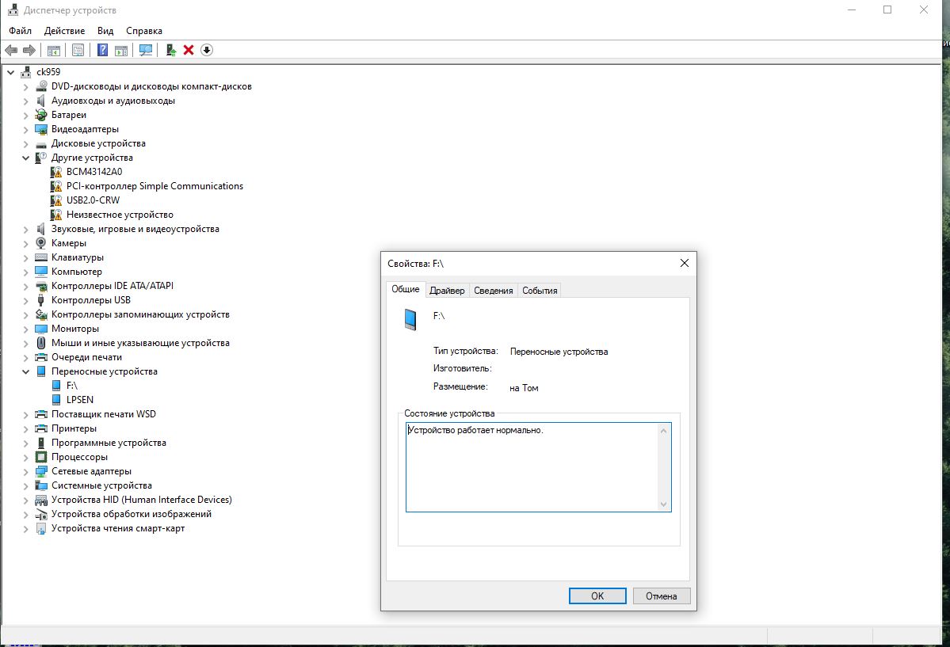Open the Справка menu
Screen dimensions: 950x647
[143, 31]
